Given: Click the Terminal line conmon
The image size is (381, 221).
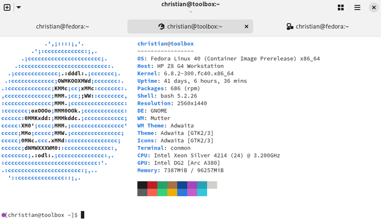Looking at the screenshot, I should tap(164, 148).
